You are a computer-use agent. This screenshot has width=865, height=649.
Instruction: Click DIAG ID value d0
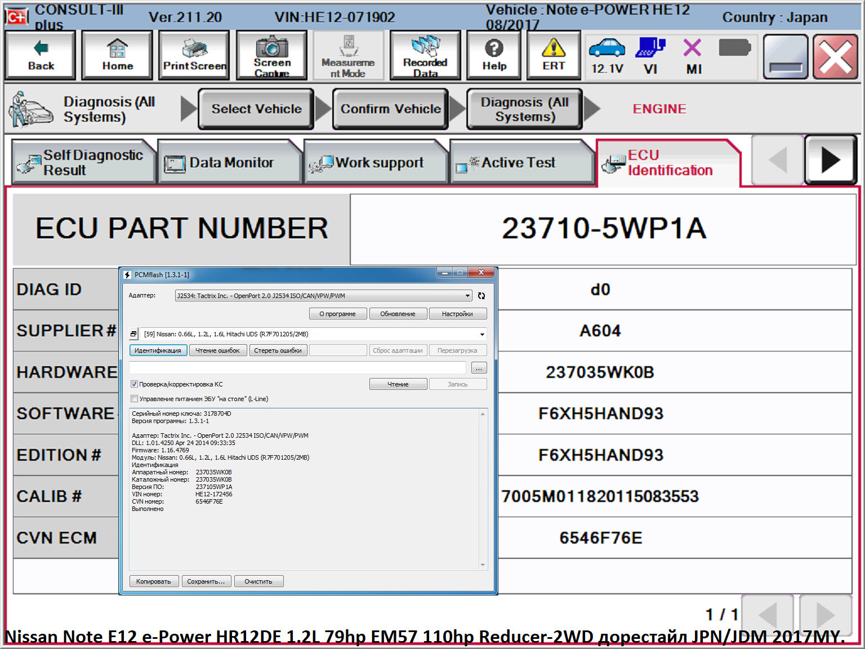(600, 290)
